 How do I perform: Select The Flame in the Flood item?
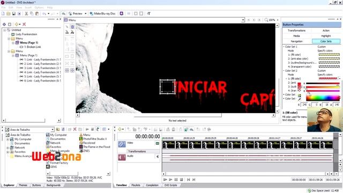pos(95,147)
